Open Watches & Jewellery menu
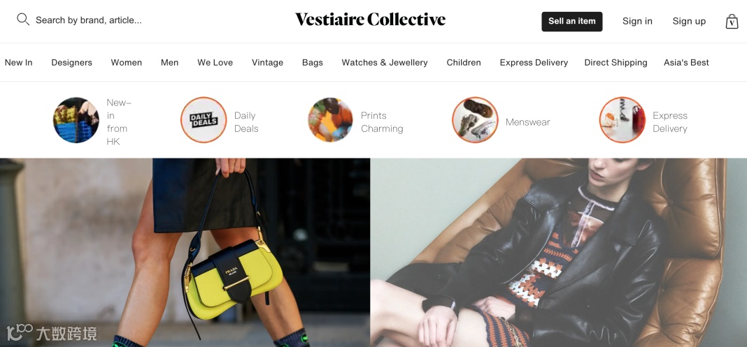This screenshot has width=747, height=347. point(385,62)
